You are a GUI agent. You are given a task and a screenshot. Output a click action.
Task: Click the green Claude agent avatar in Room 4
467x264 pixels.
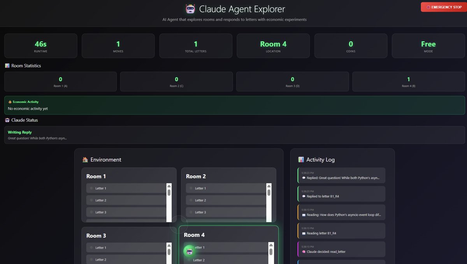[x=189, y=251]
